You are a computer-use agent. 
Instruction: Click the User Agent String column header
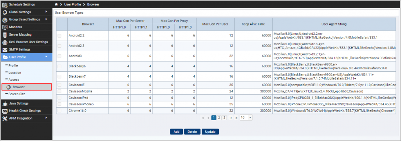coord(334,24)
